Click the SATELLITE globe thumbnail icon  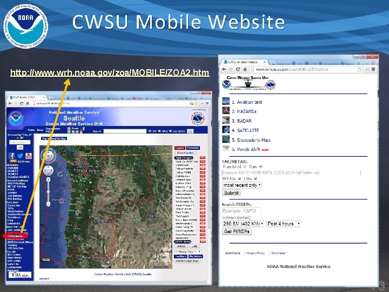point(226,130)
